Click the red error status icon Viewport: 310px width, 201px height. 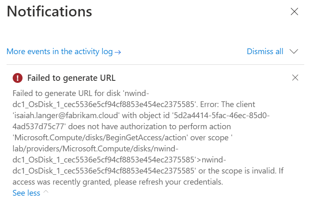pyautogui.click(x=18, y=78)
